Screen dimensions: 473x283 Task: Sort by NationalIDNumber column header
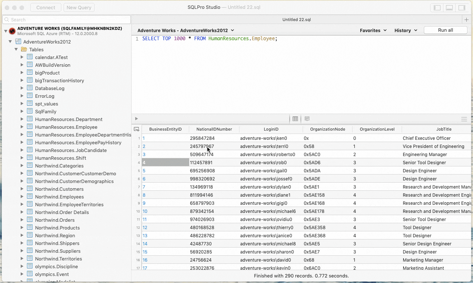[214, 129]
